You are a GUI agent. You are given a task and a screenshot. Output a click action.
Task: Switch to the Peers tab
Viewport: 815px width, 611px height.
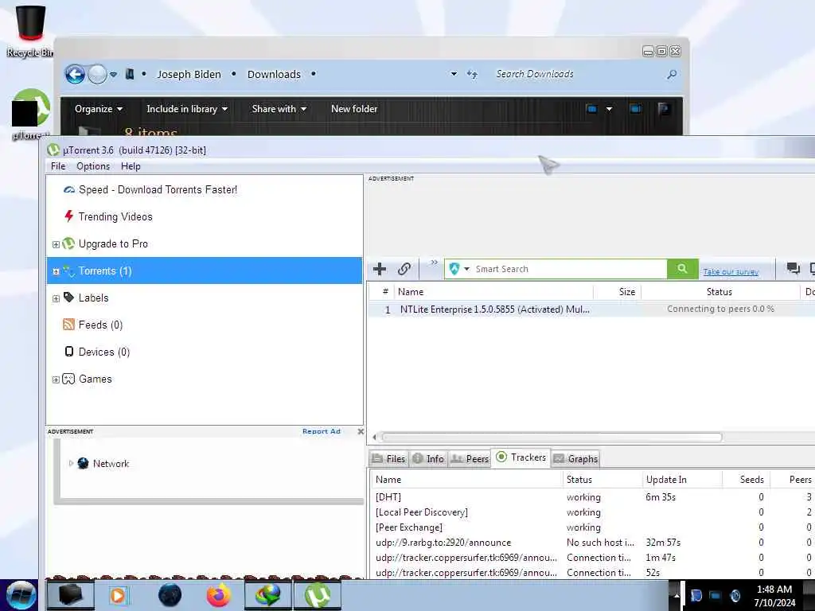[x=470, y=459]
